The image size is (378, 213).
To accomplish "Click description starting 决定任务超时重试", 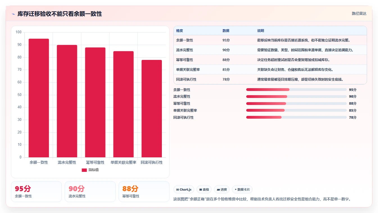I will 293,60.
